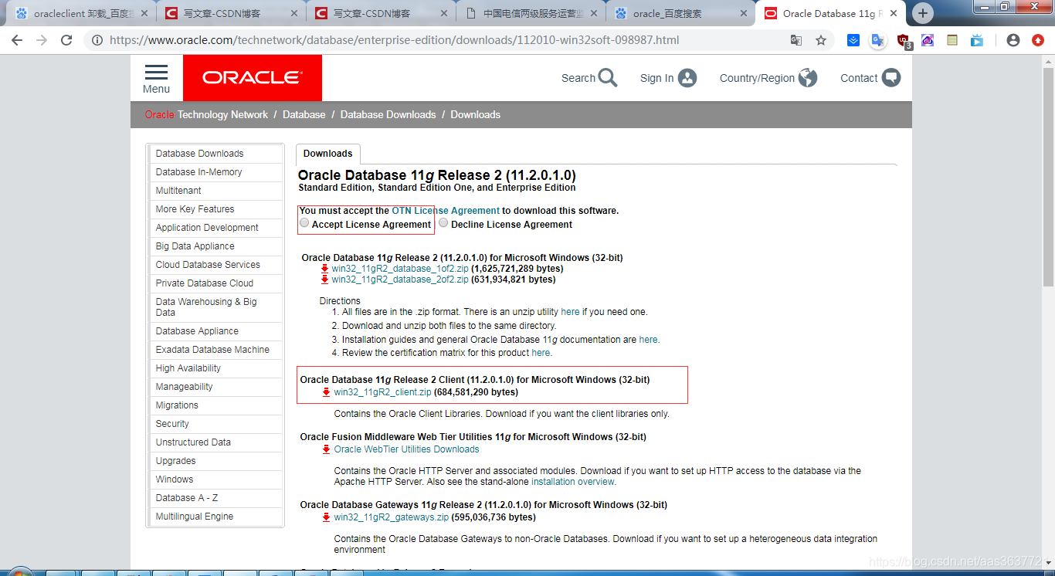This screenshot has height=576, width=1055.
Task: Click download arrow beside win32_11gR2_gateways.zip
Action: pyautogui.click(x=327, y=517)
